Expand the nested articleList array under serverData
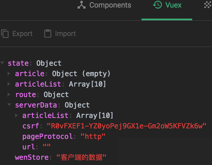 pyautogui.click(x=17, y=116)
